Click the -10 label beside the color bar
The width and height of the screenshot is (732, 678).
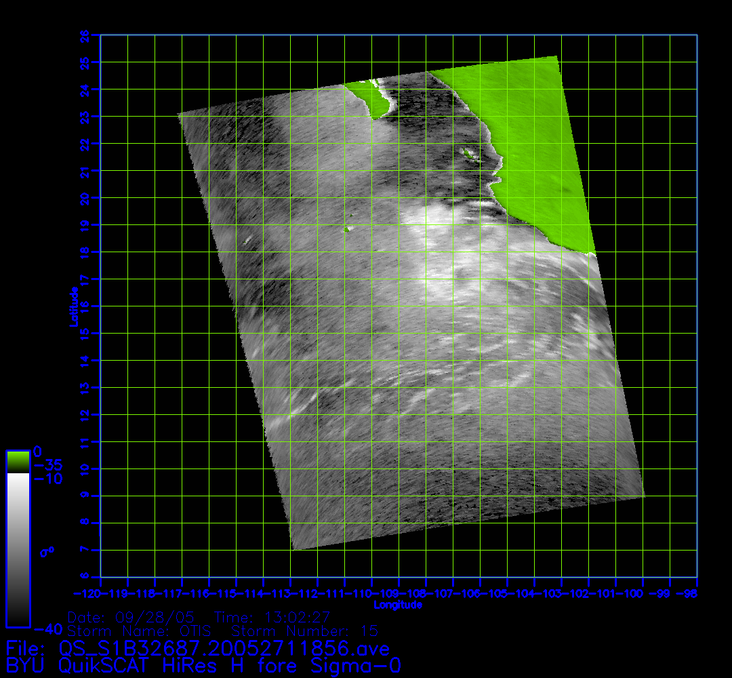[47, 479]
